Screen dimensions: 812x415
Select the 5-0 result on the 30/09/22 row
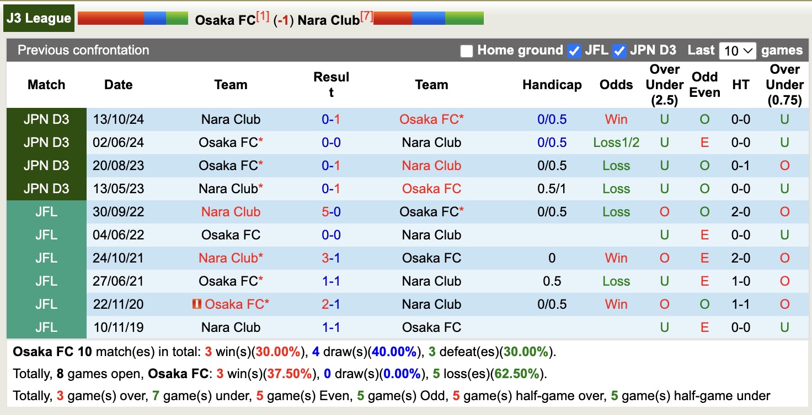[x=331, y=211]
